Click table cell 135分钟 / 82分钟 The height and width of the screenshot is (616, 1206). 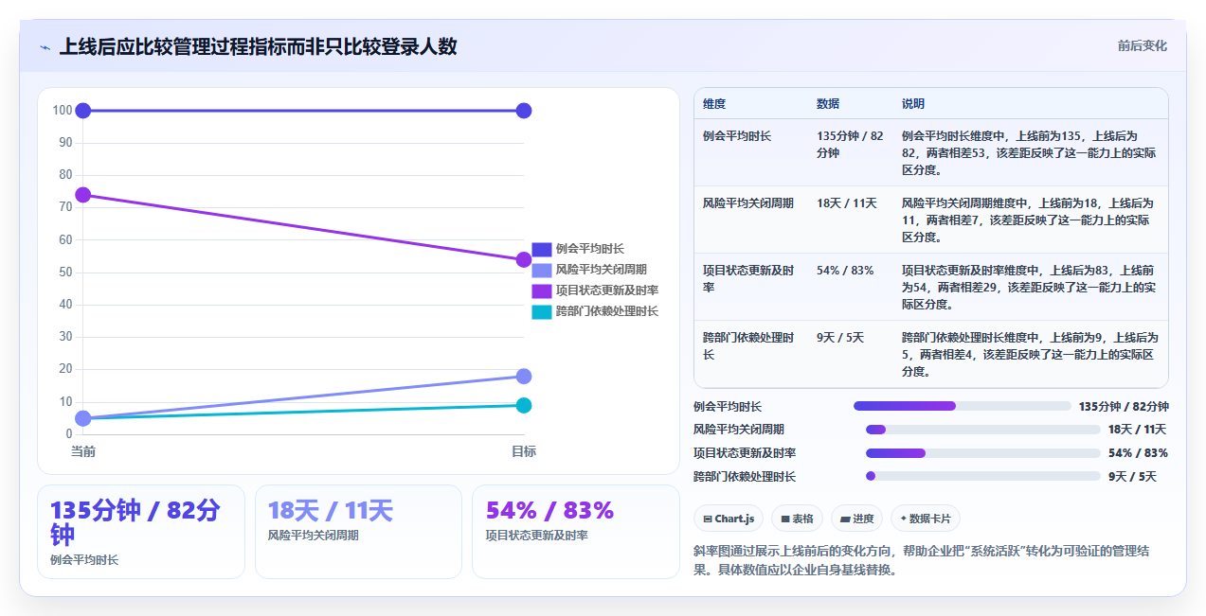[850, 145]
